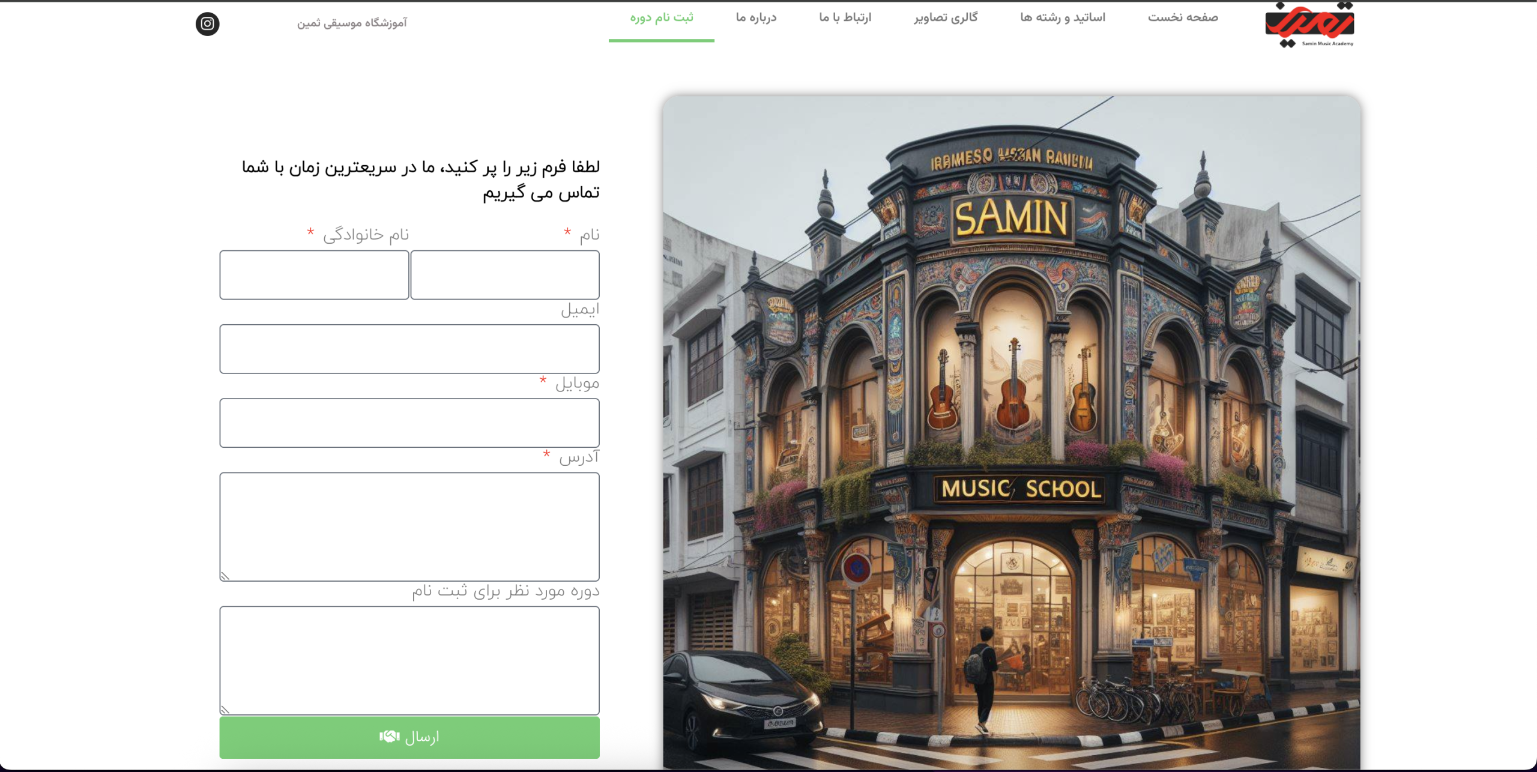Viewport: 1537px width, 772px height.
Task: Focus the نام خانوادگی last name field
Action: (314, 275)
